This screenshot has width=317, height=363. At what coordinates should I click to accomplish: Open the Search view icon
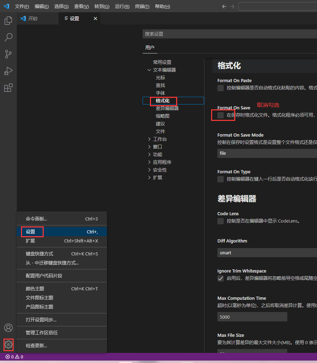click(8, 37)
